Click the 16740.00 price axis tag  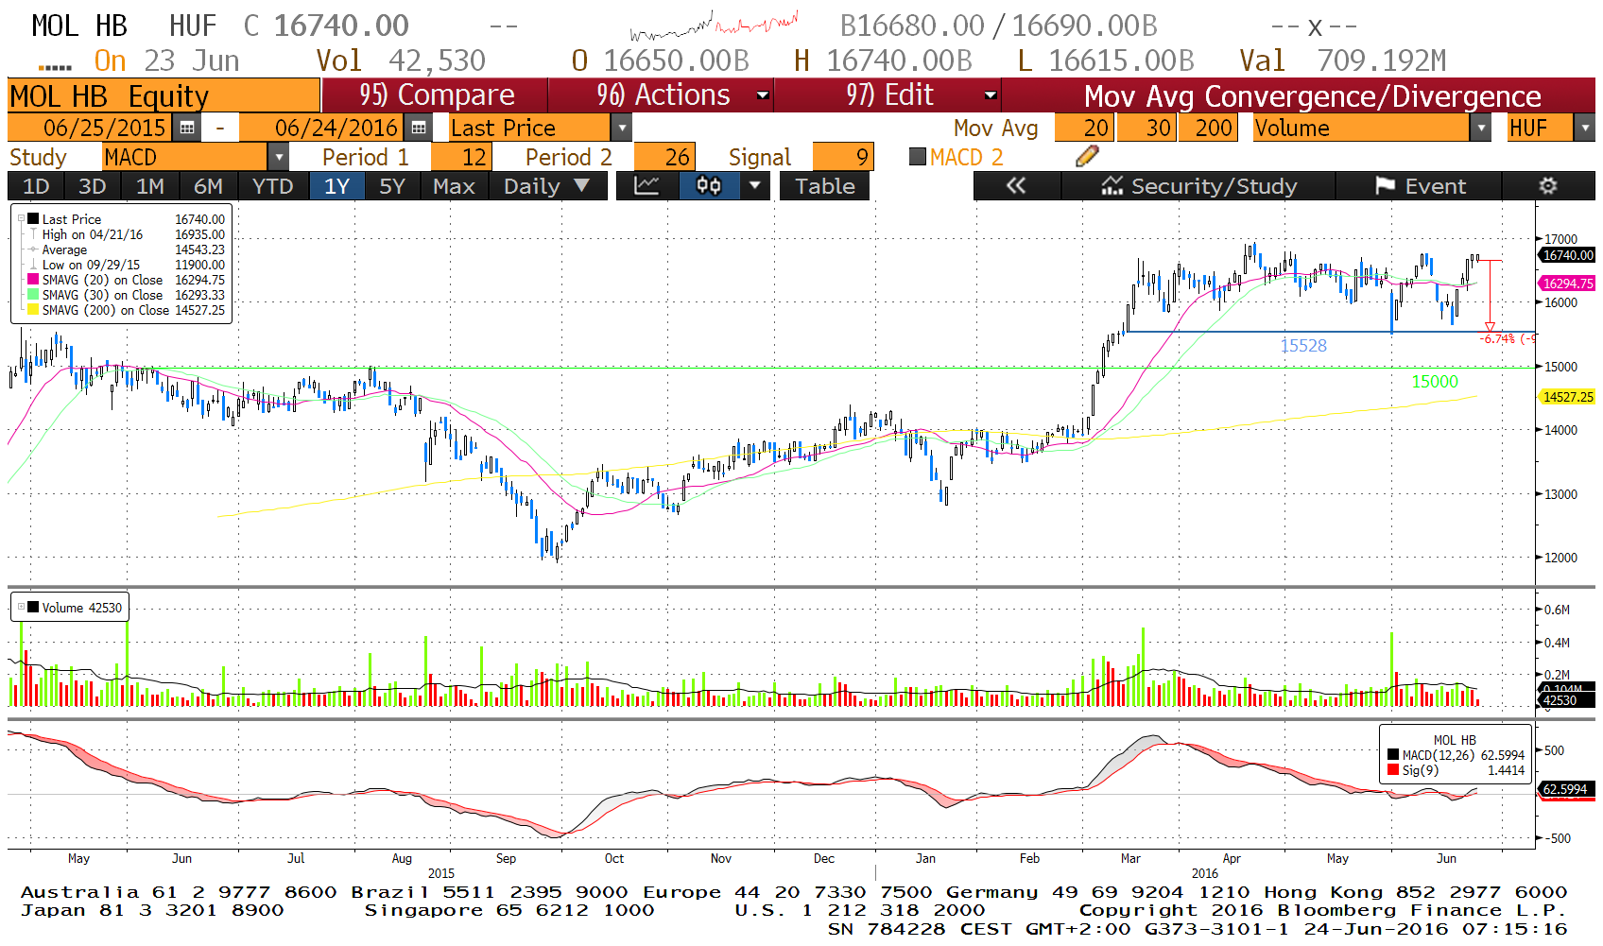(x=1568, y=255)
